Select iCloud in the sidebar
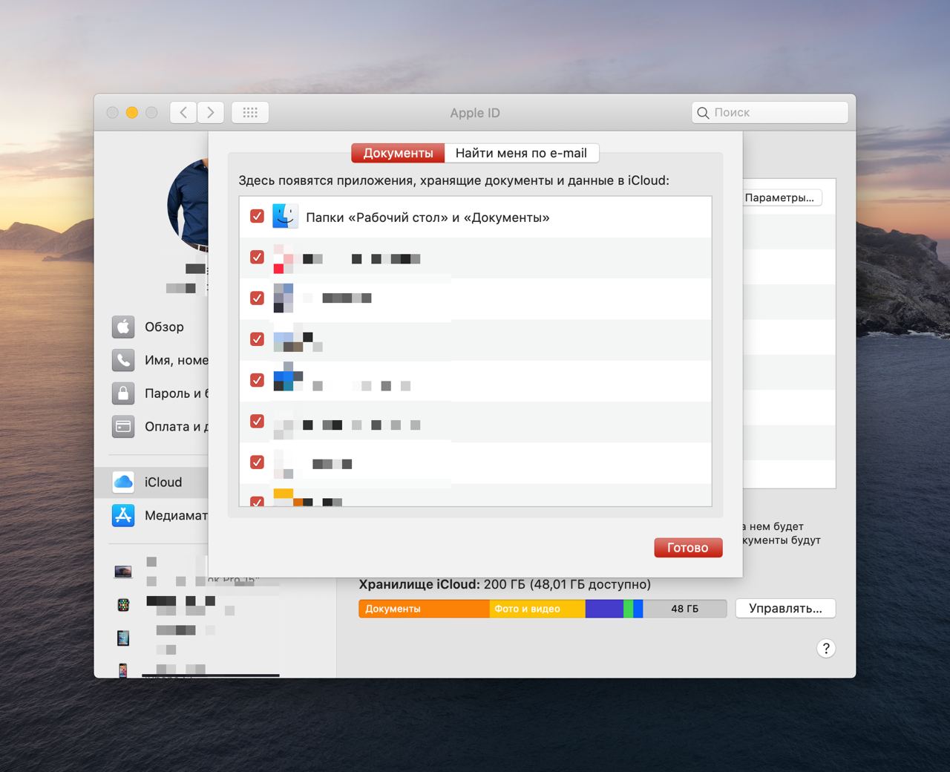 [151, 482]
